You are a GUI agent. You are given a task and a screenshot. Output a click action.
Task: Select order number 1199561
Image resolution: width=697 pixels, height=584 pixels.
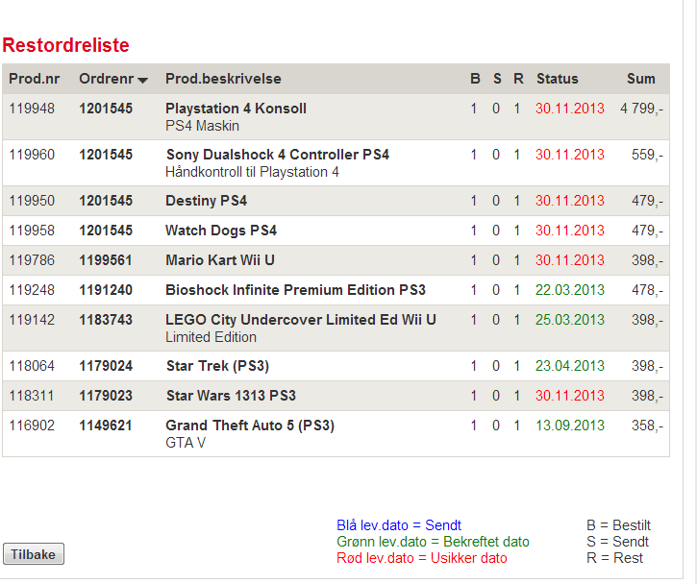point(106,260)
